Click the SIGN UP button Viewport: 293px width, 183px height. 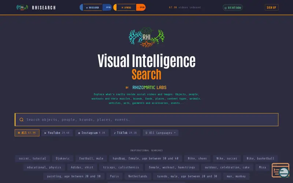[271, 7]
